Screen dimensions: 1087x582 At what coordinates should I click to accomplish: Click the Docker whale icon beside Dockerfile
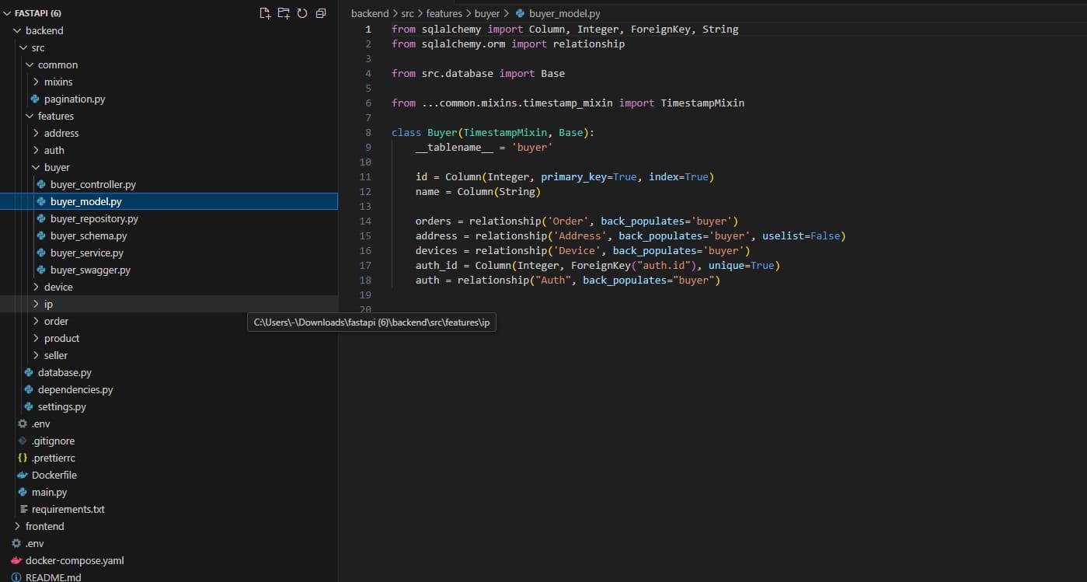coord(23,475)
